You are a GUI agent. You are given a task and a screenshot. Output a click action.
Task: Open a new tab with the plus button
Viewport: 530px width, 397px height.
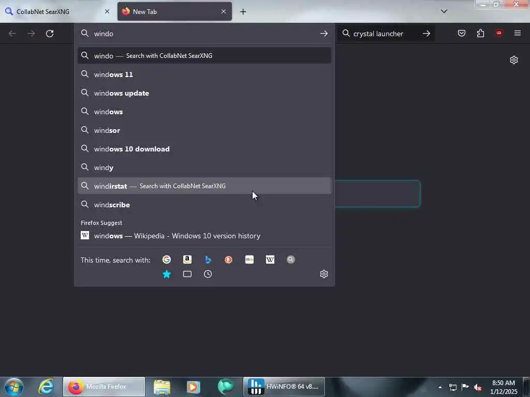[243, 12]
